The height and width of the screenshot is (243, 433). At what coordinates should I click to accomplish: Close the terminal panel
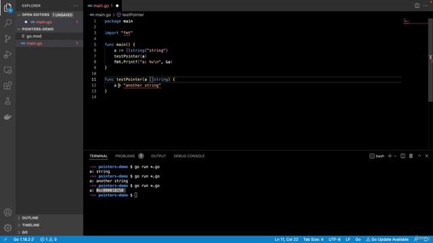pyautogui.click(x=427, y=156)
